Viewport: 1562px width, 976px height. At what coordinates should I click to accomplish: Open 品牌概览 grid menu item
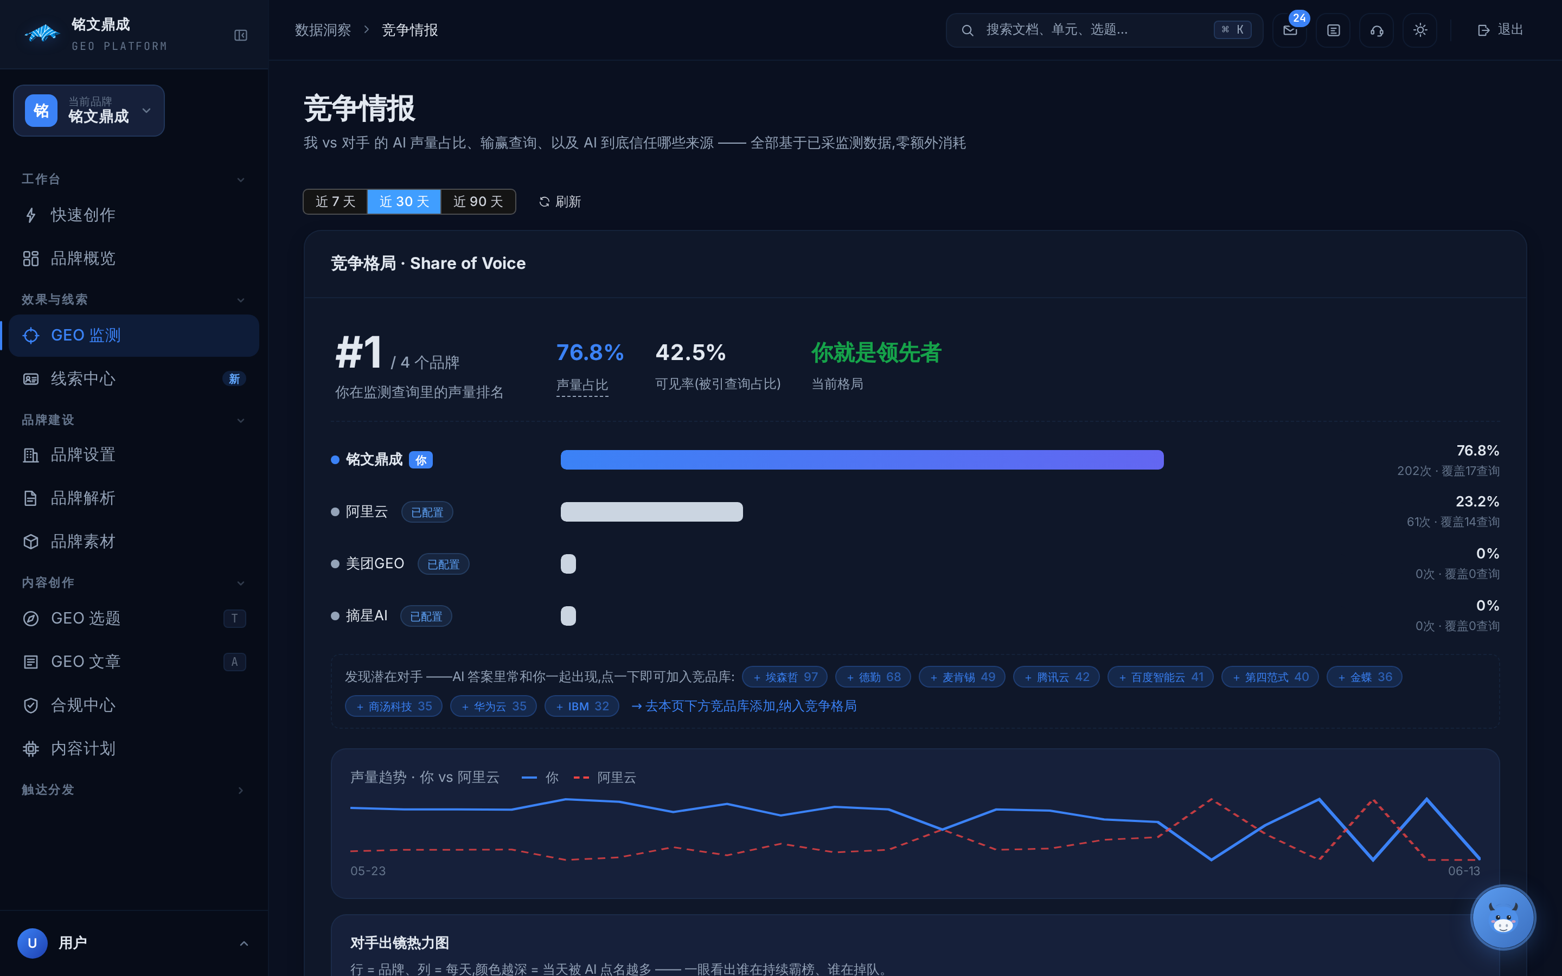tap(133, 258)
